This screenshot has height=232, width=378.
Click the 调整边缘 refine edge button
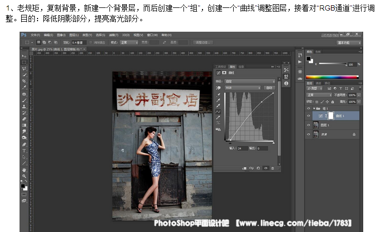[x=202, y=42]
